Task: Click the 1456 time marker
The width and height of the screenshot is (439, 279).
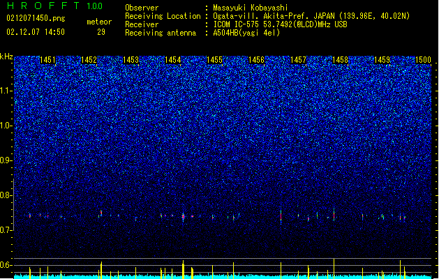Action: coord(256,59)
